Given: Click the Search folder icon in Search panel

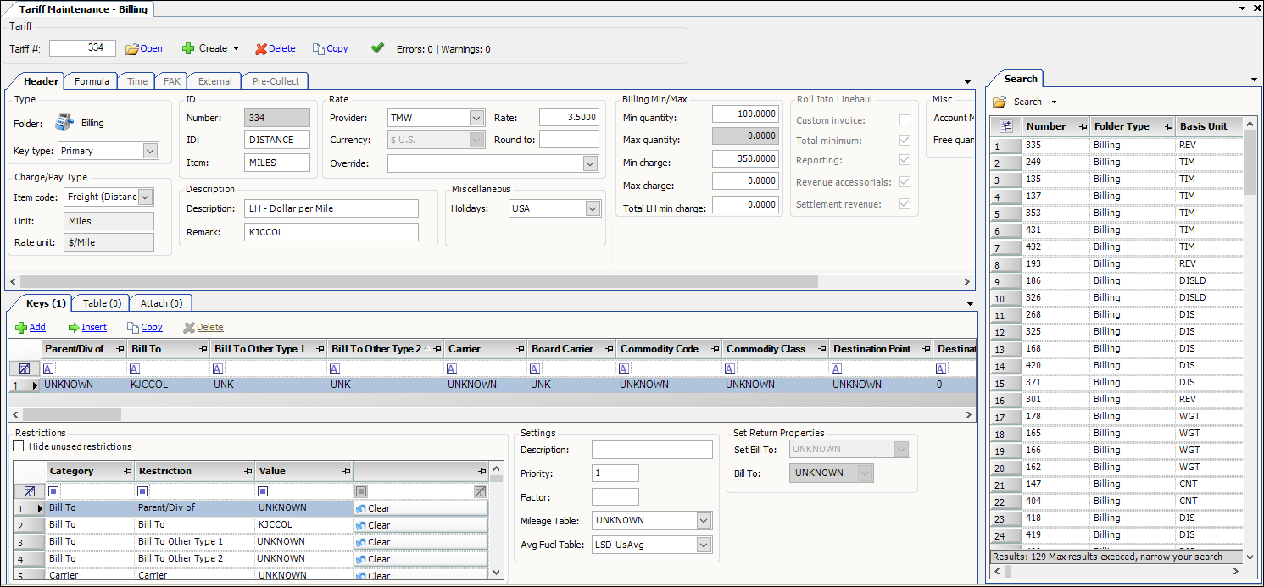Looking at the screenshot, I should pos(1000,102).
